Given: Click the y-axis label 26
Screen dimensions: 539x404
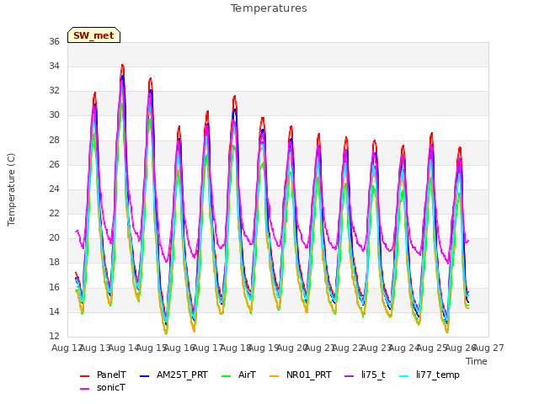Looking at the screenshot, I should coord(54,164).
